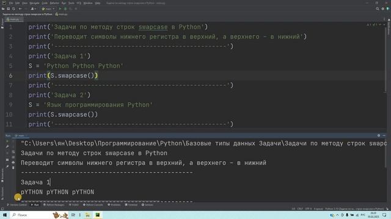The image size is (391, 219).
Task: Open the Windows Start menu
Action: coord(4,215)
